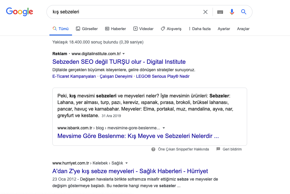Select the Tümü tab
290x194 pixels.
click(61, 29)
